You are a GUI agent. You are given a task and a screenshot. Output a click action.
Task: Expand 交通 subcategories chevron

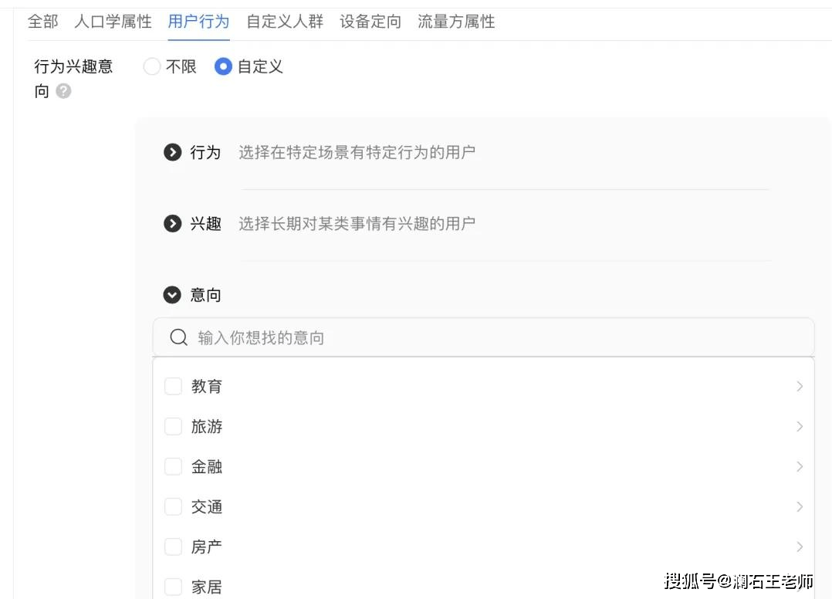pyautogui.click(x=800, y=506)
